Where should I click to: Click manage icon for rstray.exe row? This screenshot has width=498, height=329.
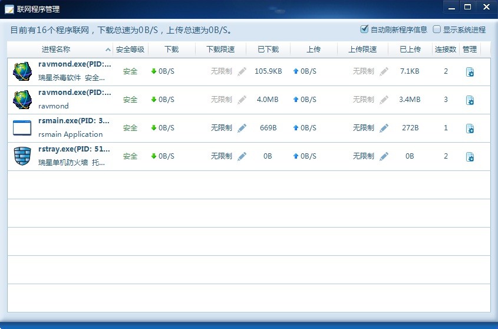pyautogui.click(x=470, y=157)
